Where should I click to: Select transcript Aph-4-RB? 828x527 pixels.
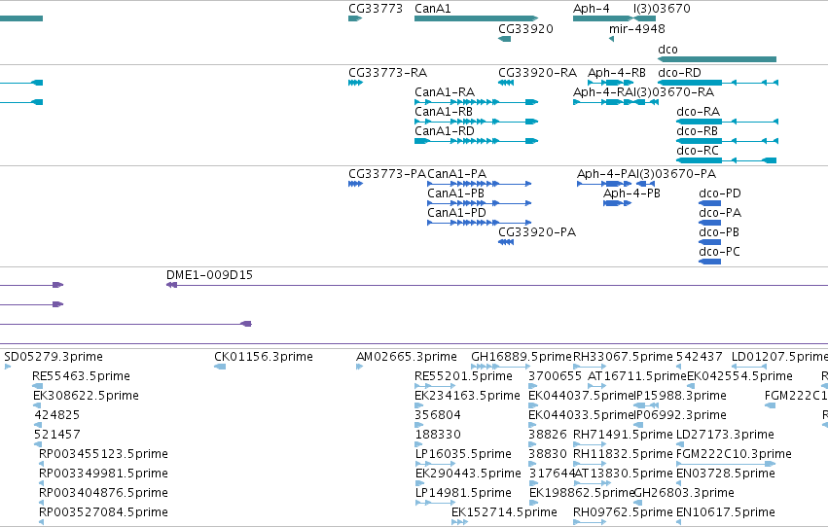[x=610, y=83]
